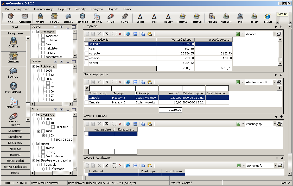Open the Plik menu
This screenshot has height=186, width=293.
7,9
